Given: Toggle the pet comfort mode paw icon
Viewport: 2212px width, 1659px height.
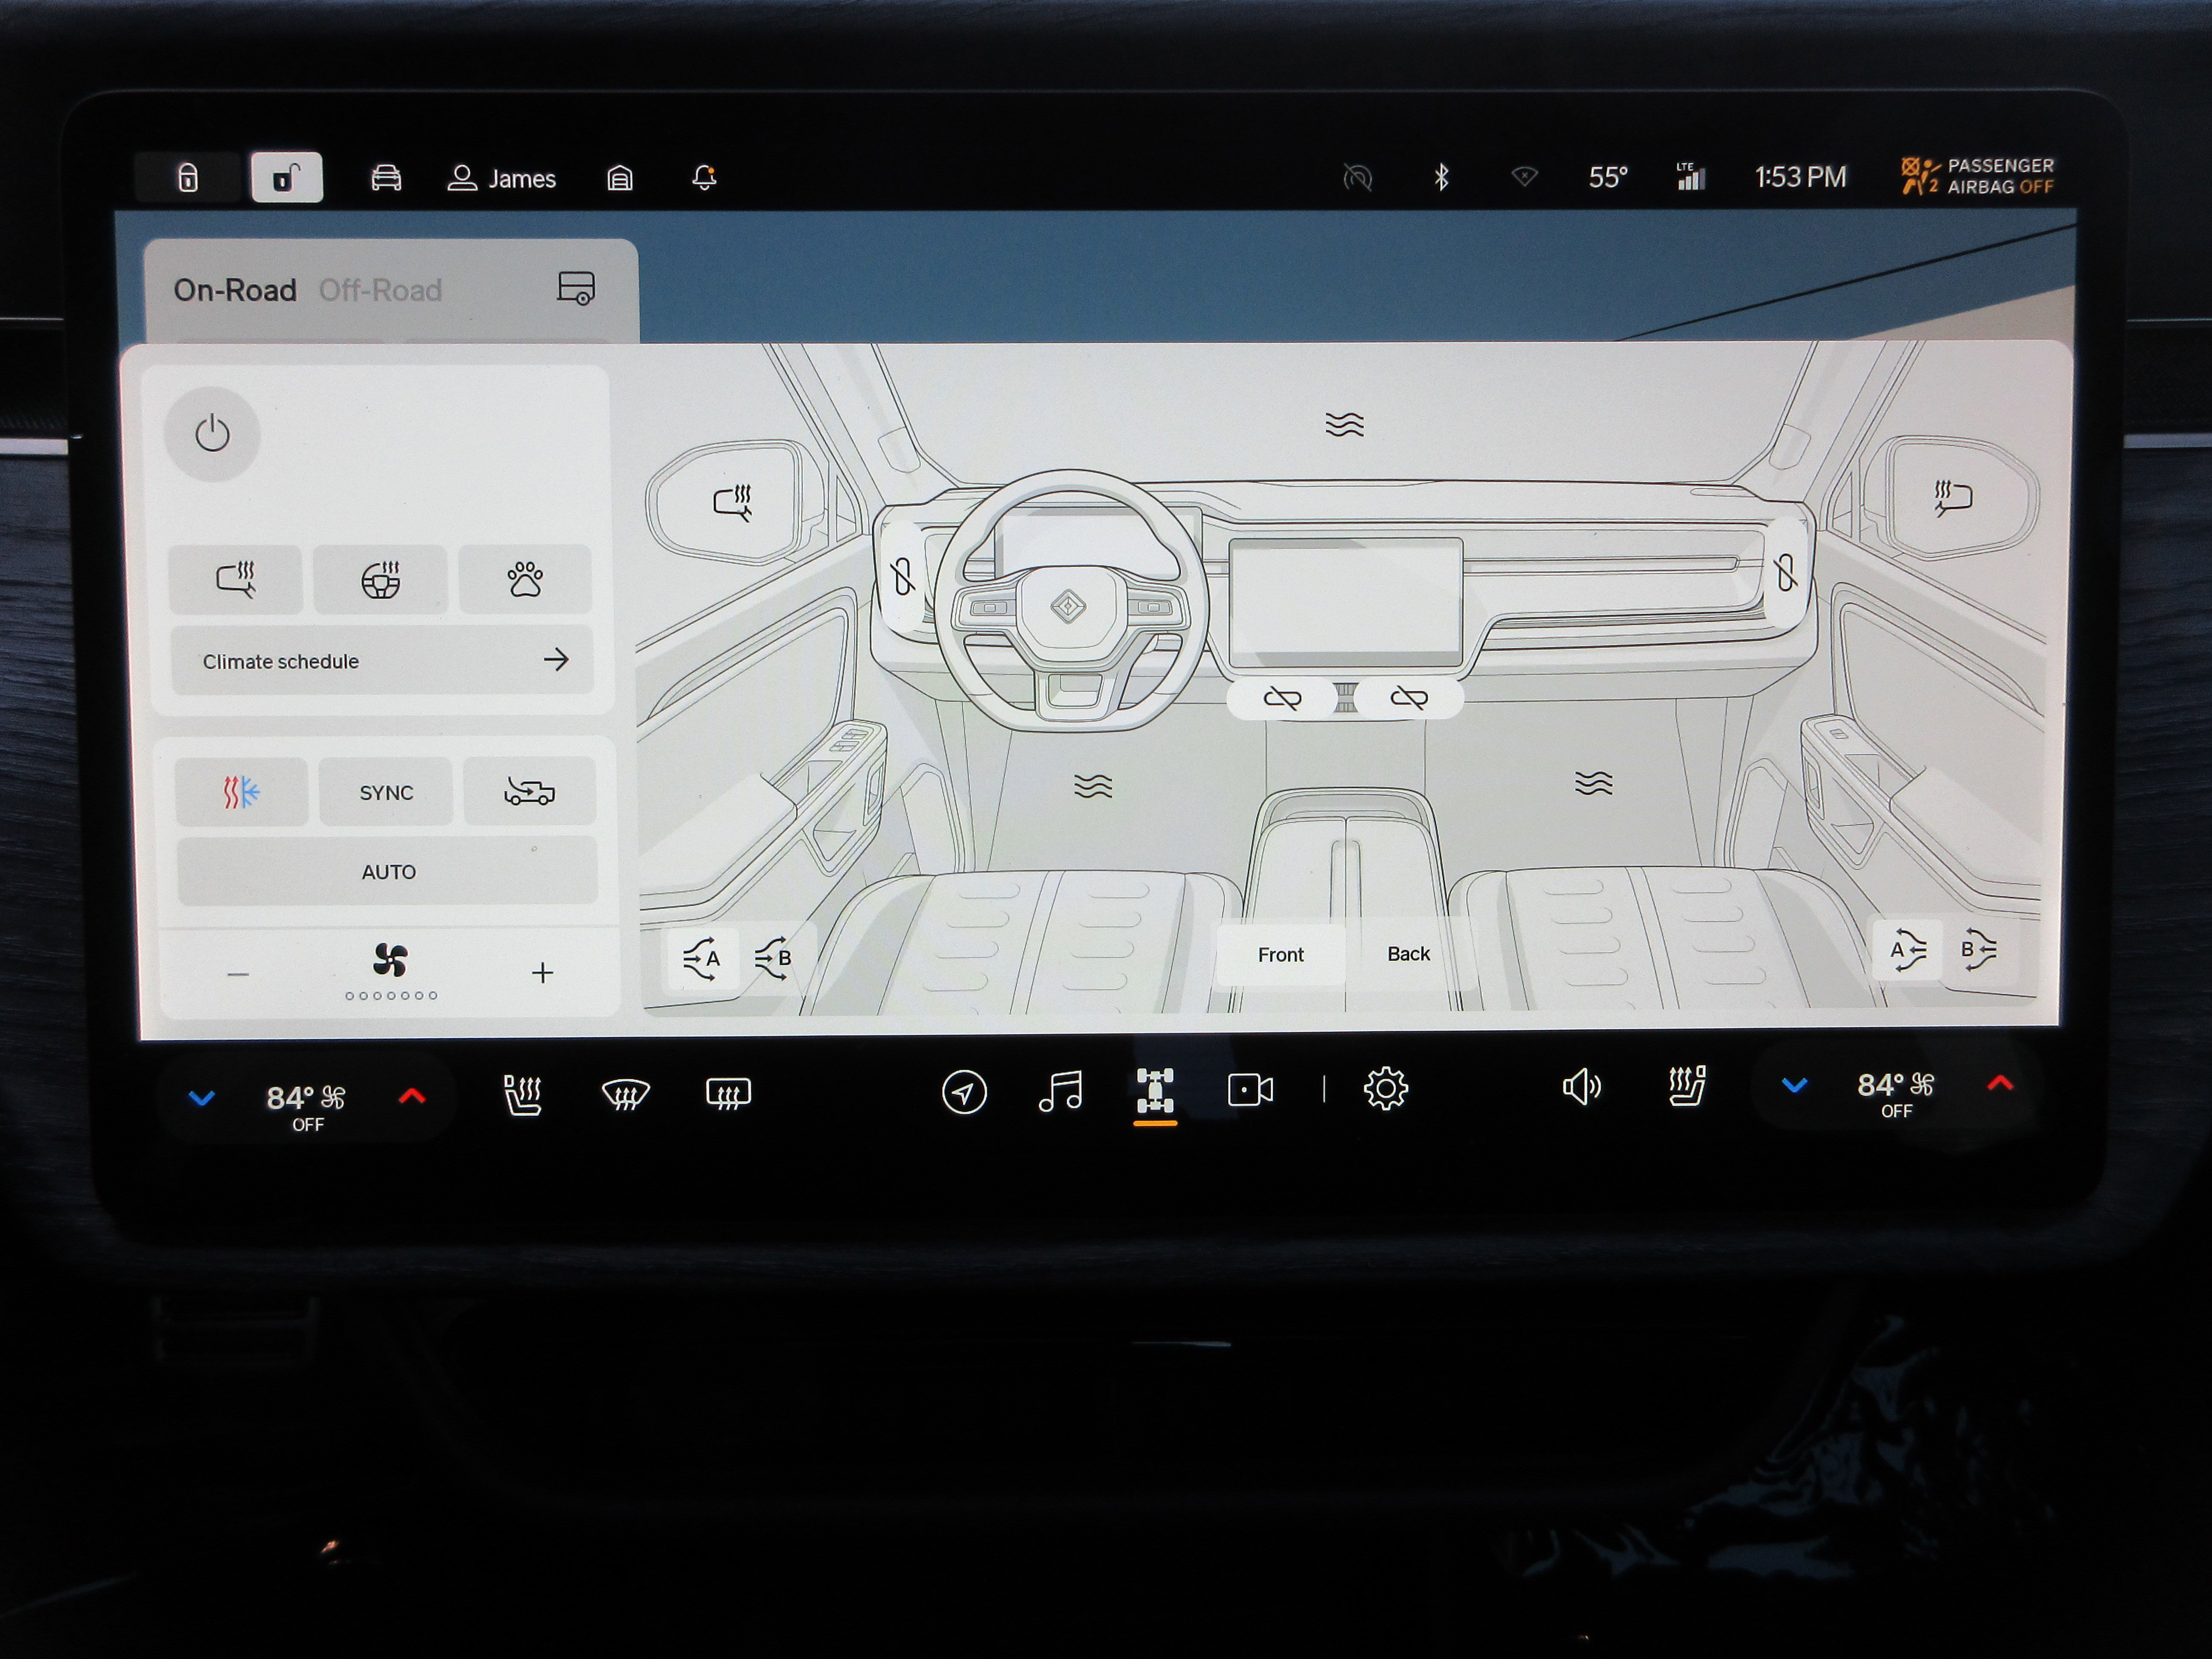Looking at the screenshot, I should [524, 579].
